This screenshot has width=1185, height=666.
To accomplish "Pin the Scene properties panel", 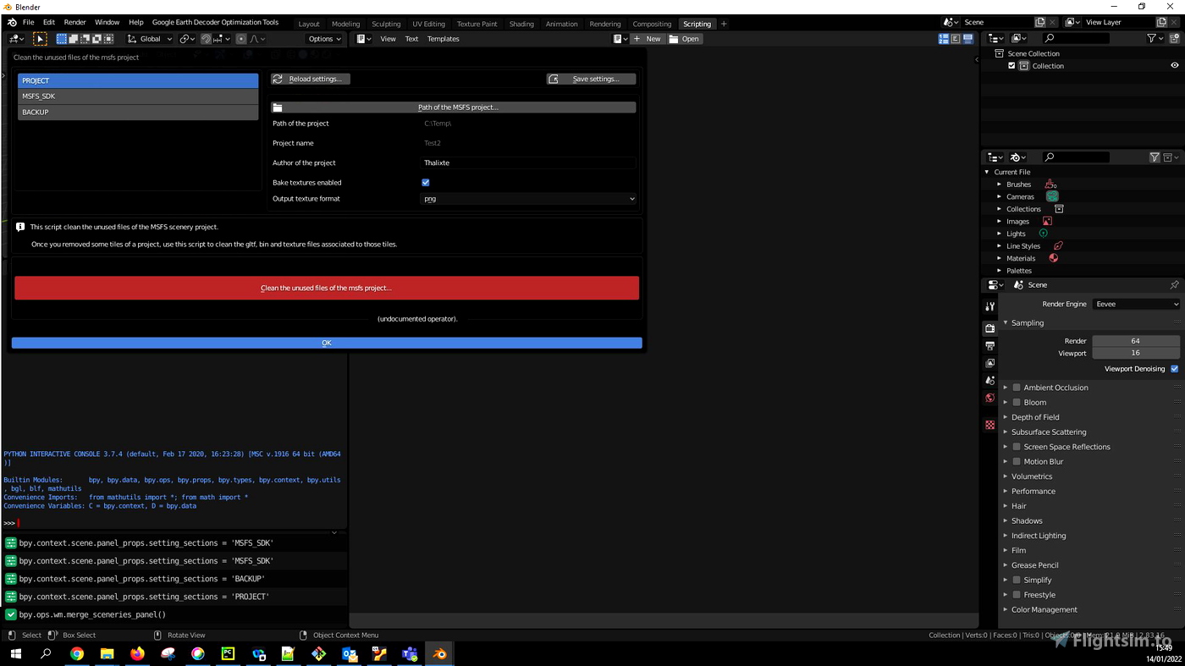I will pos(1174,285).
